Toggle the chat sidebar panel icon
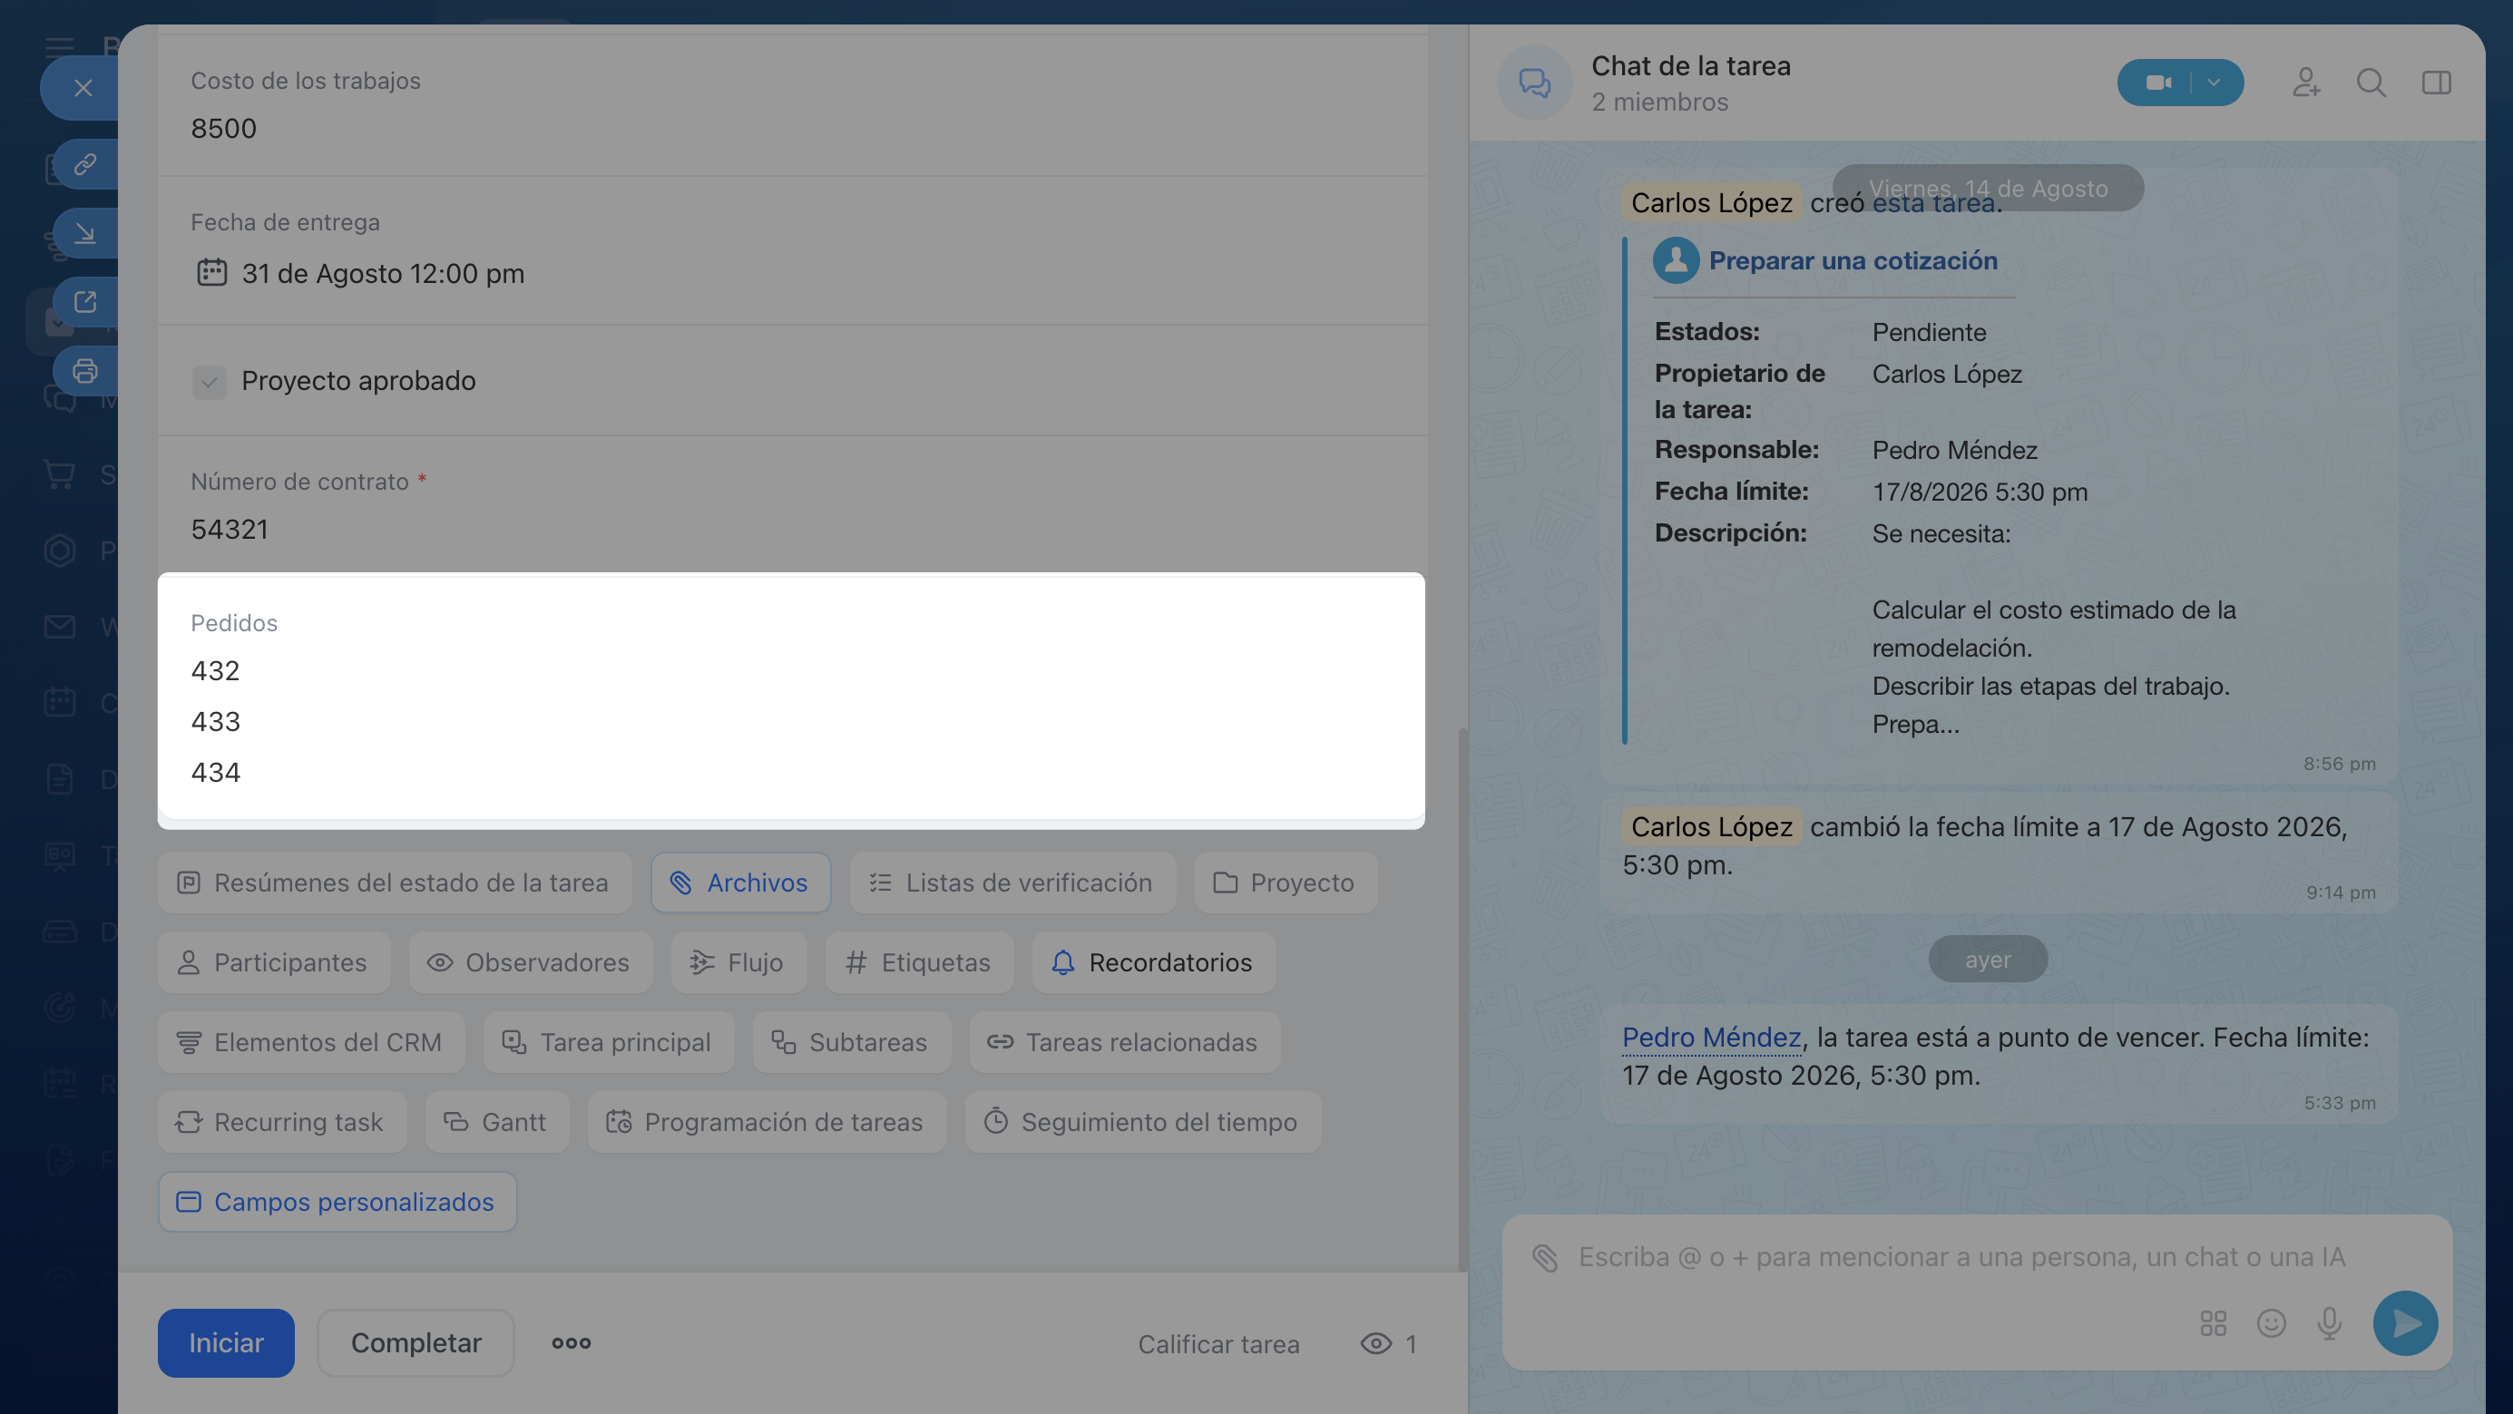The width and height of the screenshot is (2513, 1414). click(2436, 83)
